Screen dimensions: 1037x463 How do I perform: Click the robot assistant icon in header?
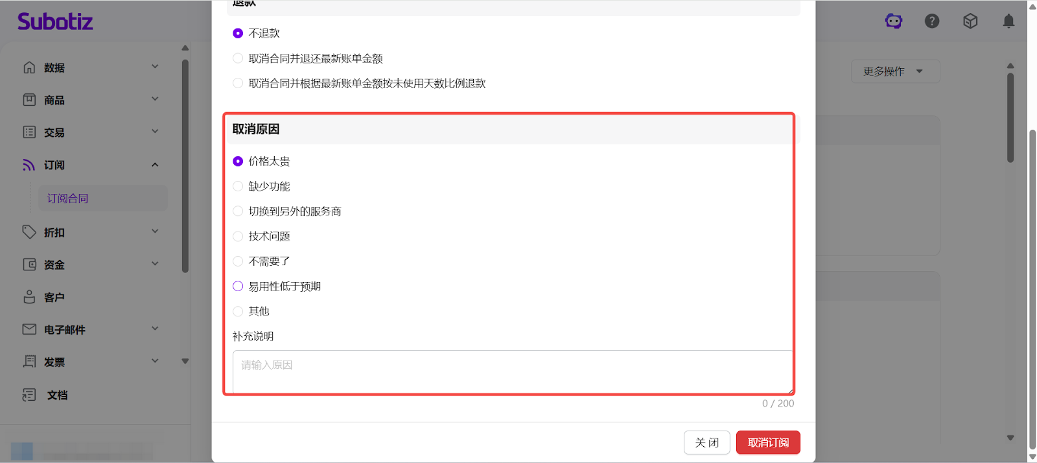tap(894, 21)
